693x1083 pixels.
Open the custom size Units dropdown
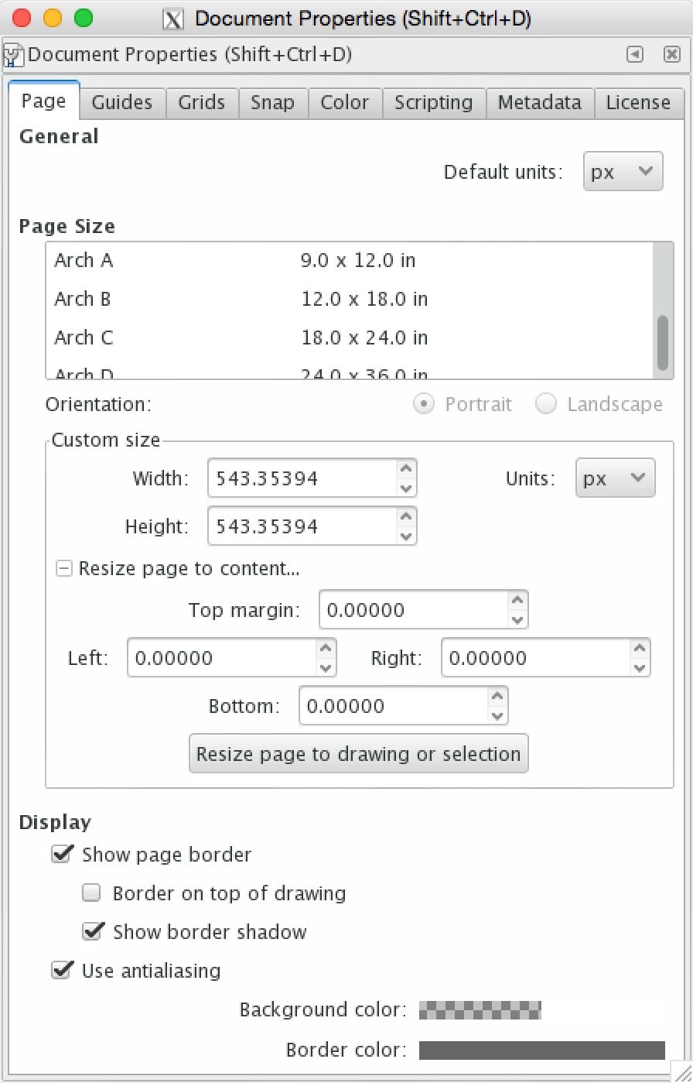tap(615, 478)
